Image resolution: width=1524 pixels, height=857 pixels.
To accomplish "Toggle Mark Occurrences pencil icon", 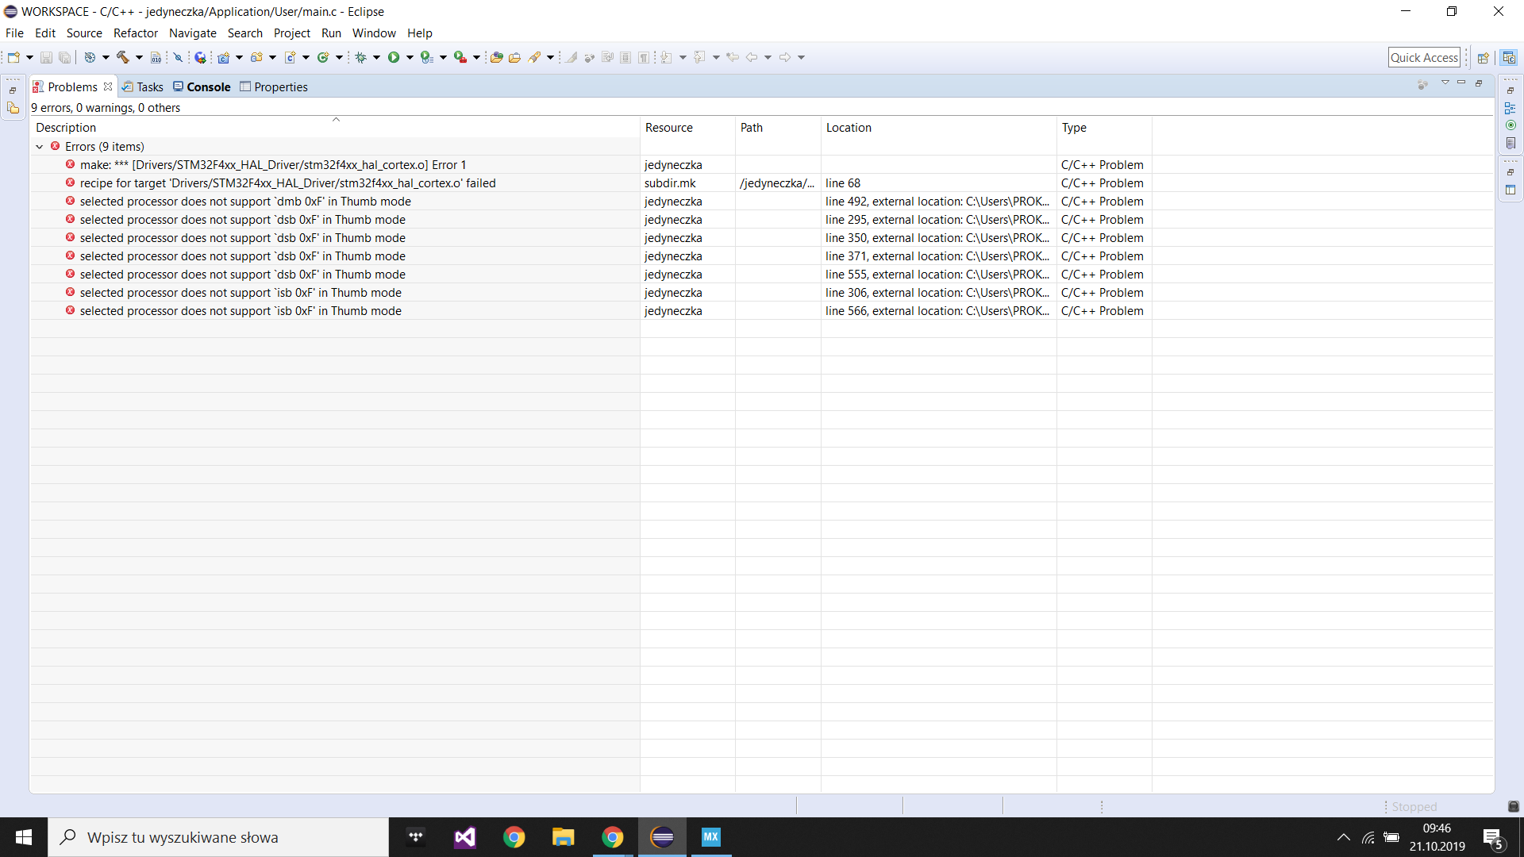I will pos(571,57).
